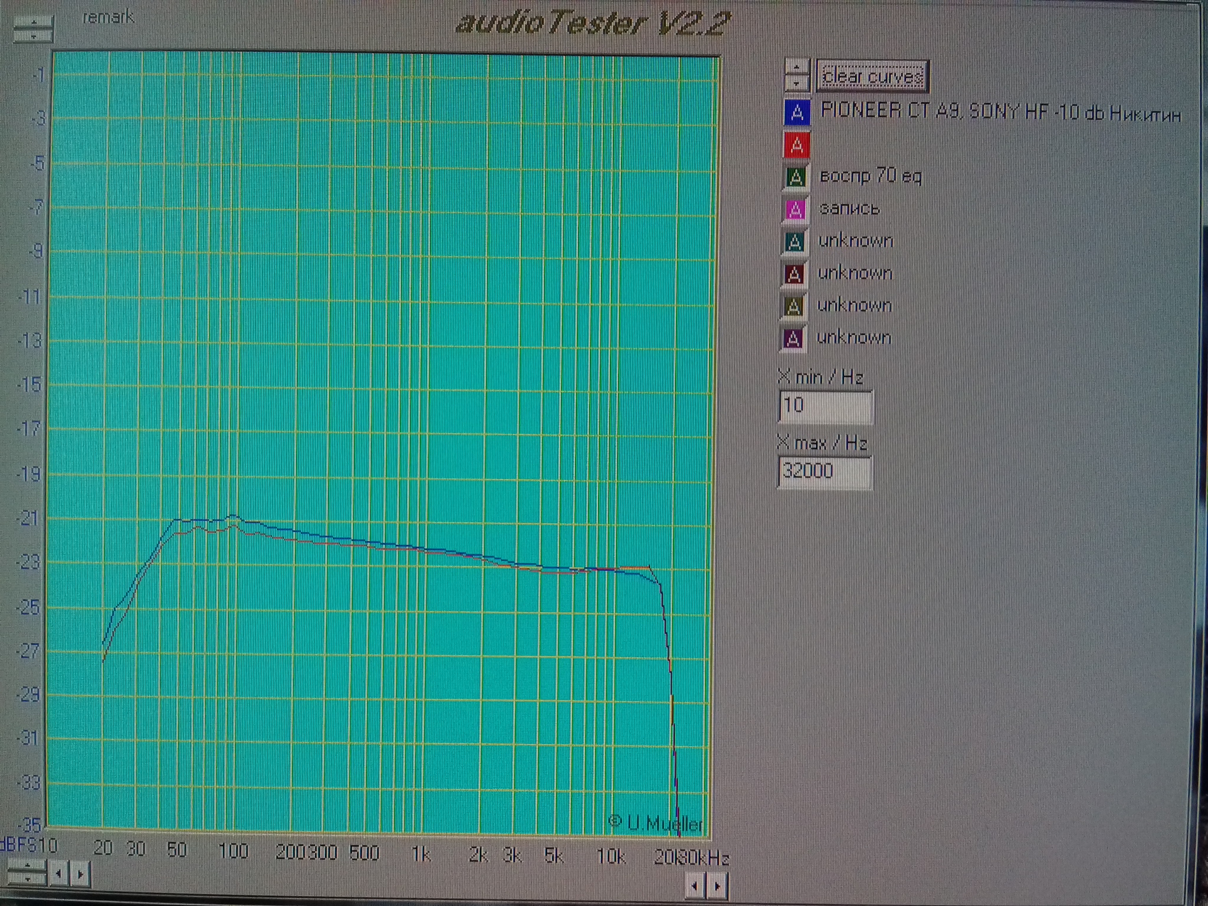Image resolution: width=1208 pixels, height=906 pixels.
Task: Click the teal first unknown curve button
Action: tap(795, 242)
